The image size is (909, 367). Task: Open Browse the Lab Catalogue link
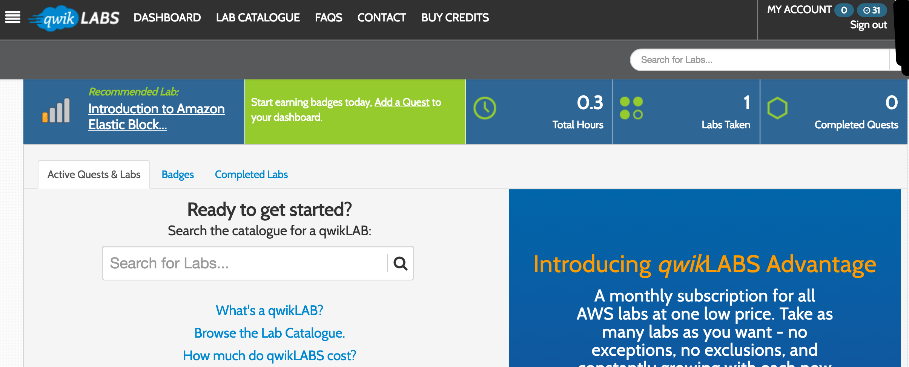click(269, 333)
